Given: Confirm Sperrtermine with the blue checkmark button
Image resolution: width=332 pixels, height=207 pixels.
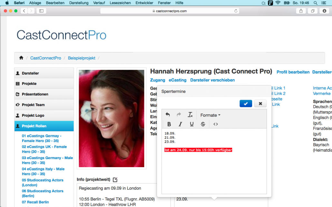Looking at the screenshot, I should [246, 104].
